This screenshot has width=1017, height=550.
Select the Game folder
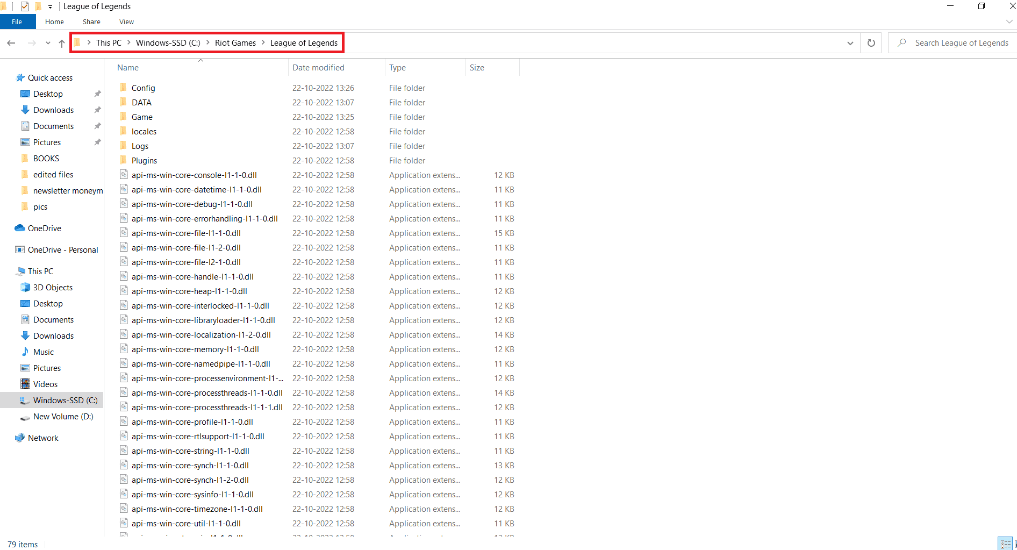pyautogui.click(x=142, y=117)
